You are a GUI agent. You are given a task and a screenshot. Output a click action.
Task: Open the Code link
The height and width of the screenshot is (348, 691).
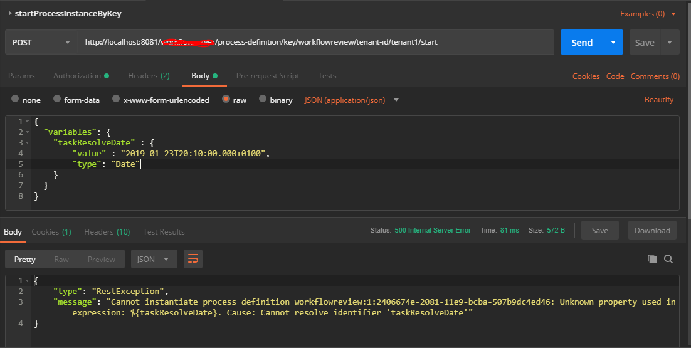pos(615,76)
